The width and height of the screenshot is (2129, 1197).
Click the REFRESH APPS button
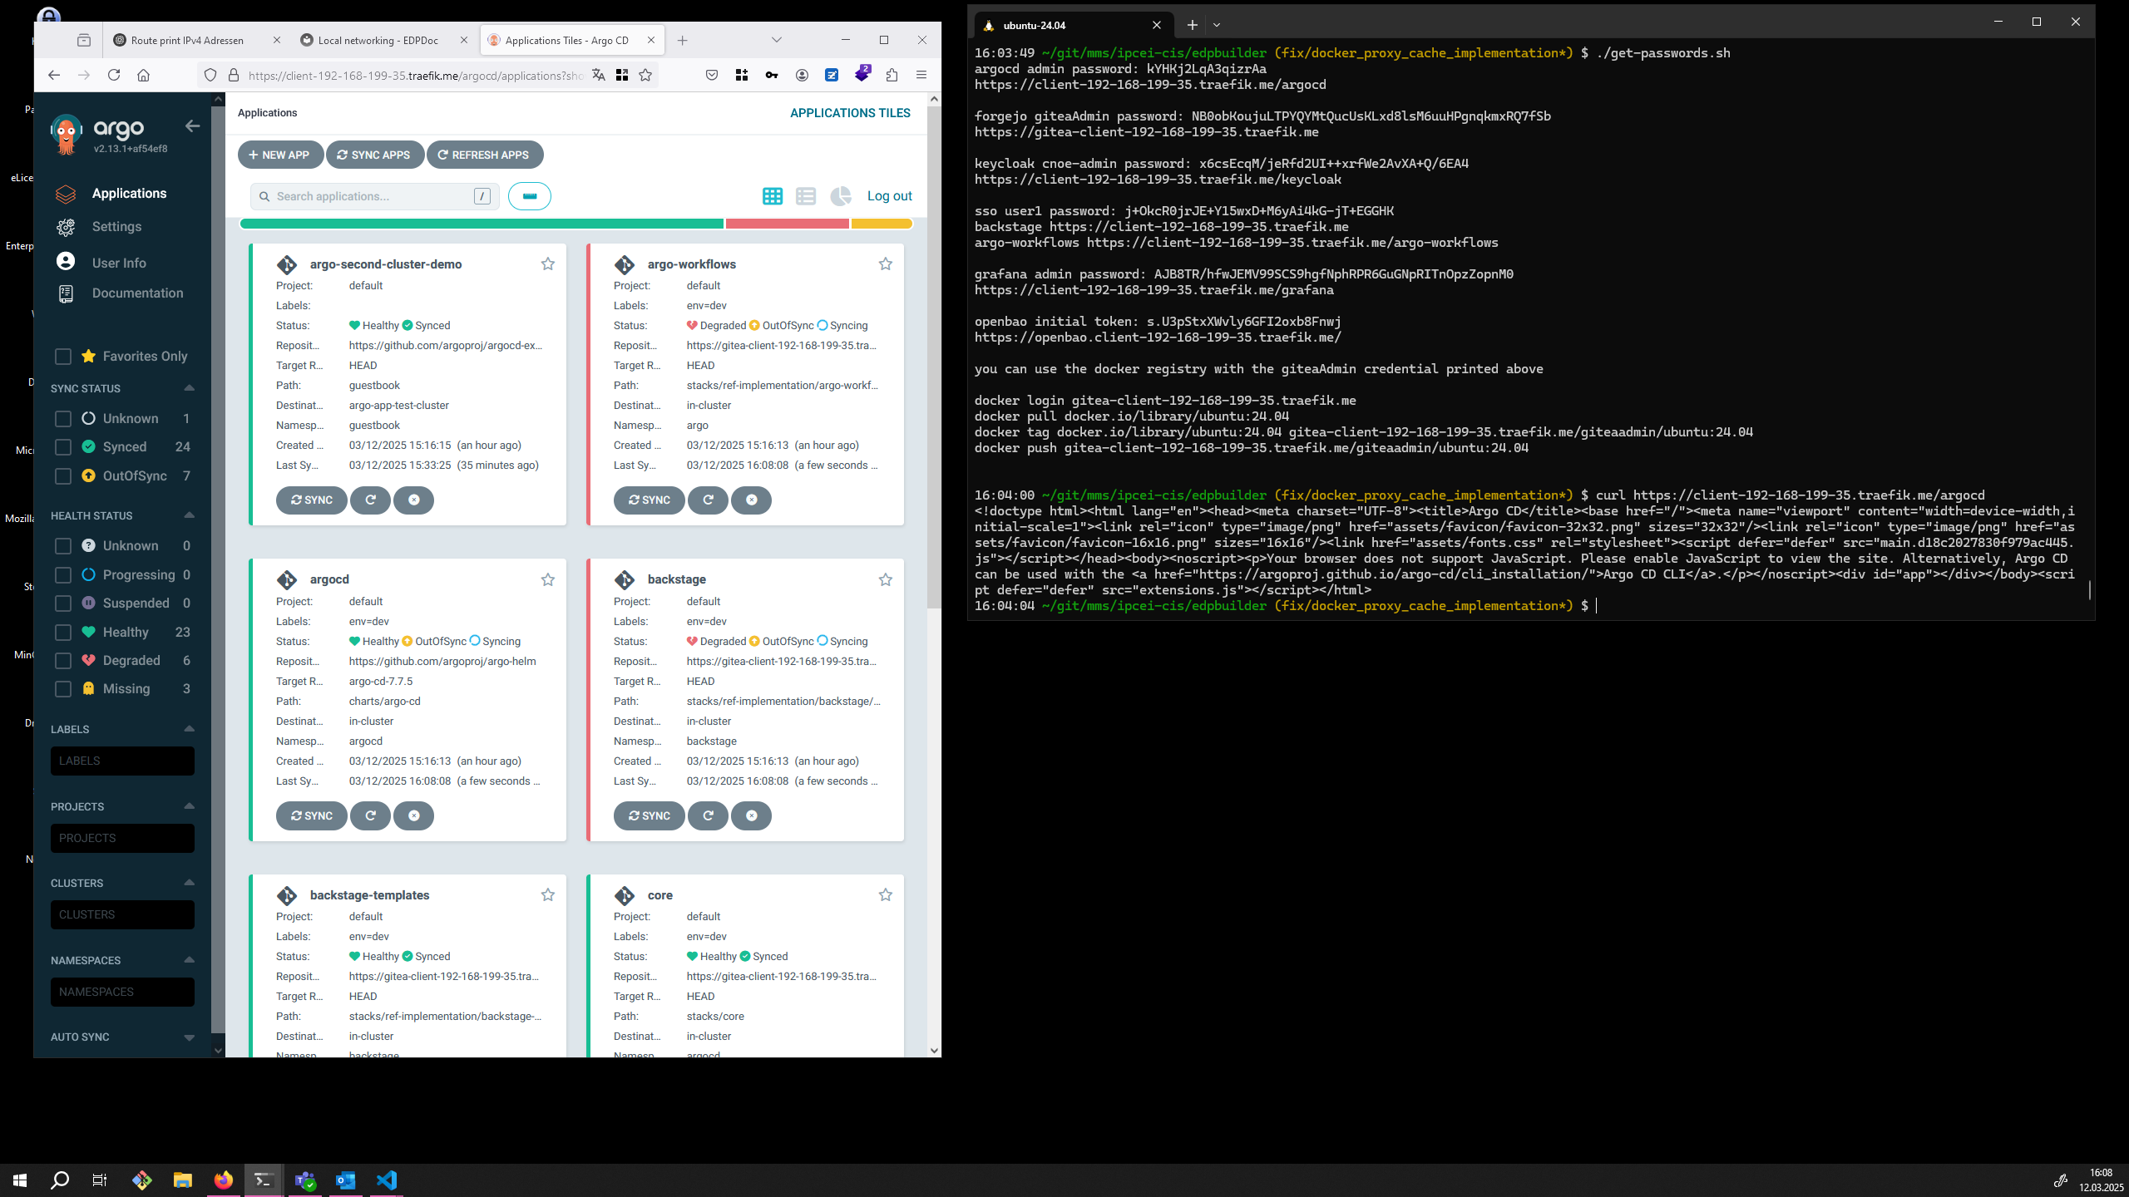click(x=485, y=155)
